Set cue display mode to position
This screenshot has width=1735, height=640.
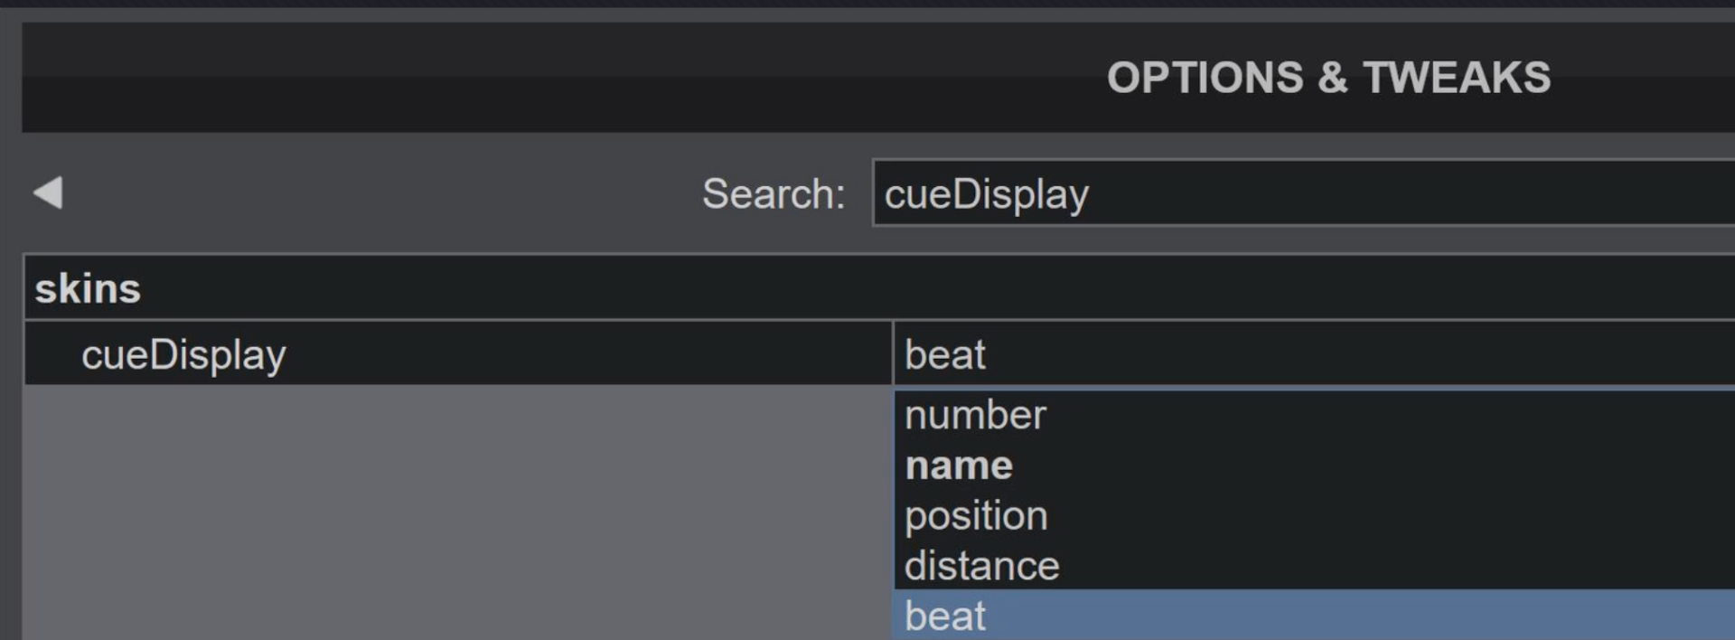click(x=976, y=516)
